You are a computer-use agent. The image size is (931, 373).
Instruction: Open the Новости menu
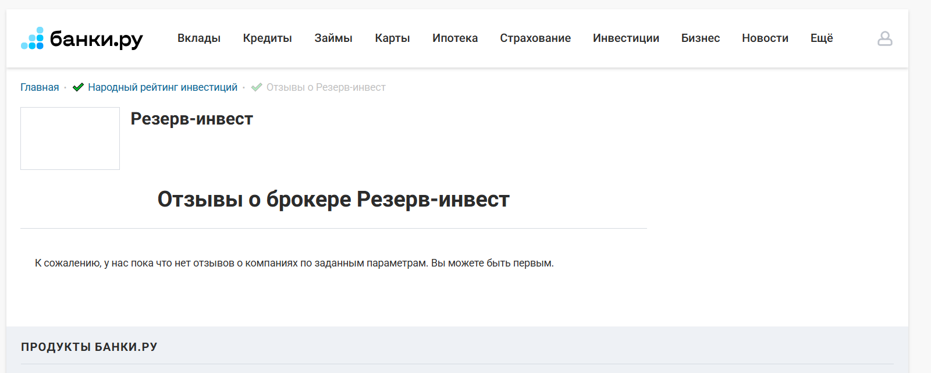tap(765, 38)
